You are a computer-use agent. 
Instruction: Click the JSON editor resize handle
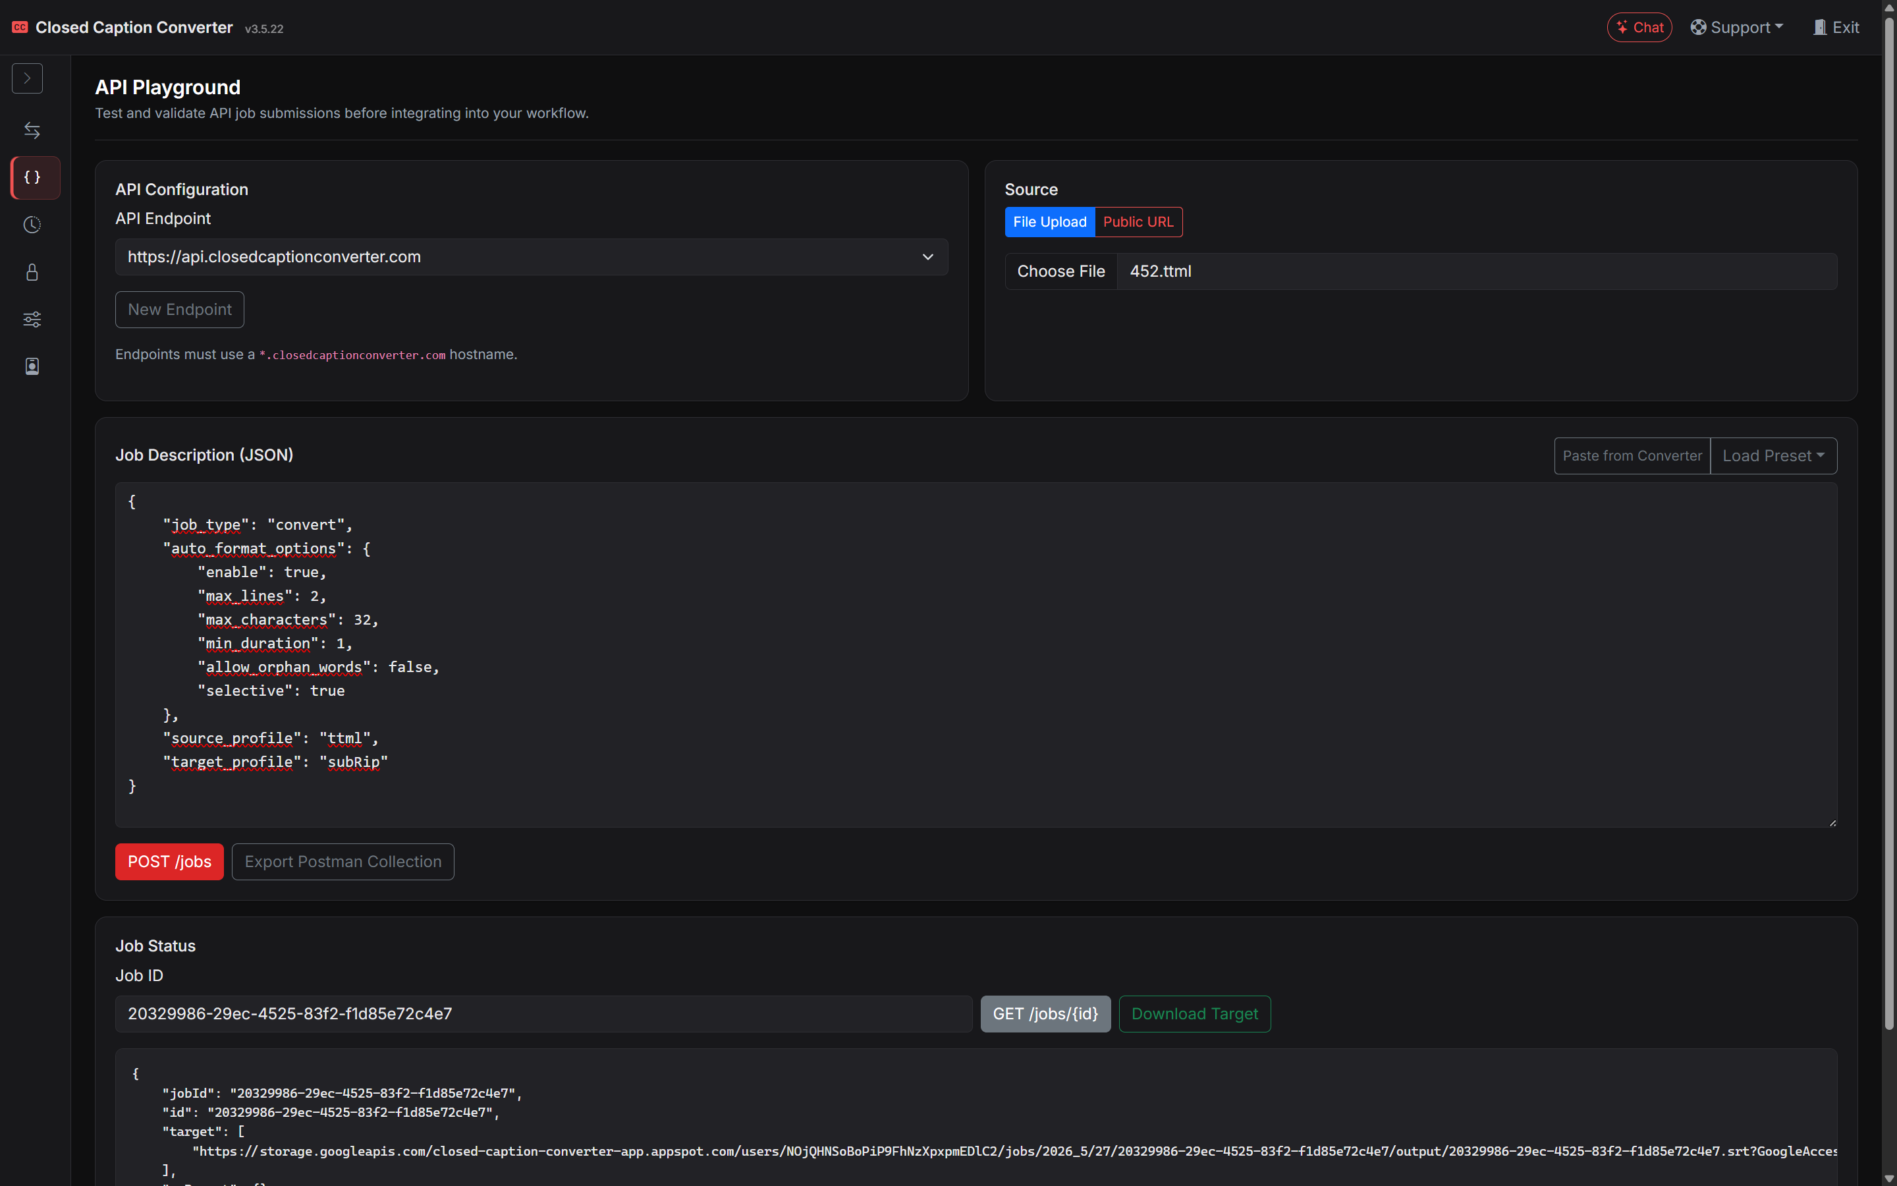(1832, 822)
